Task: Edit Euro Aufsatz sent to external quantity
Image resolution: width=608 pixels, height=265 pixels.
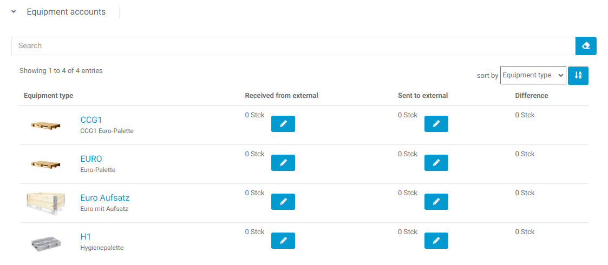Action: (x=436, y=202)
